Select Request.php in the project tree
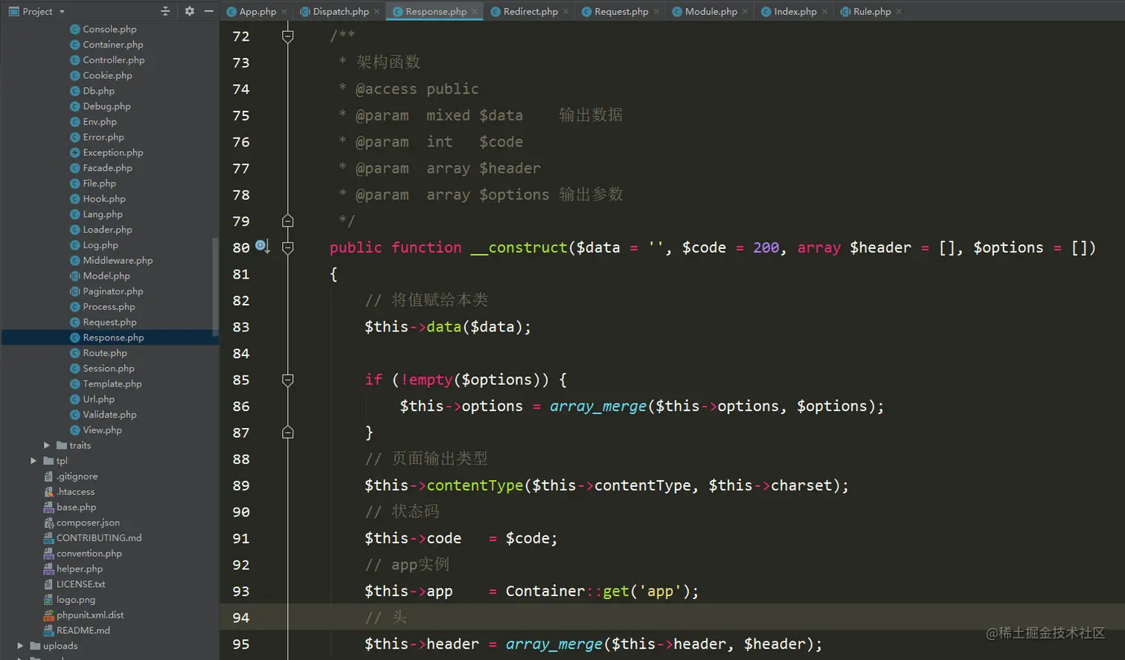 tap(109, 323)
